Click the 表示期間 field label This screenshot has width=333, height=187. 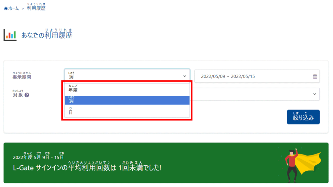coord(22,77)
